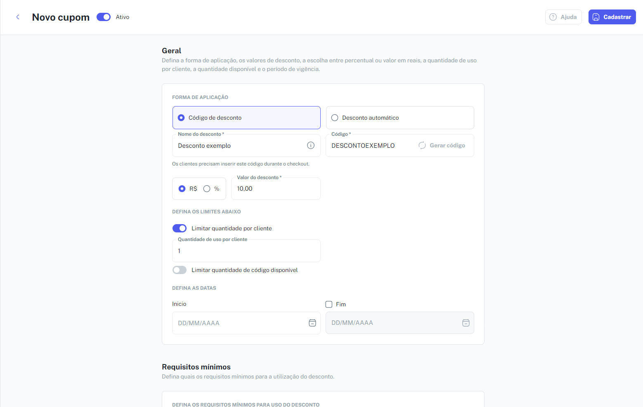643x407 pixels.
Task: Click the DEFINA AS DATAS label
Action: [x=194, y=288]
